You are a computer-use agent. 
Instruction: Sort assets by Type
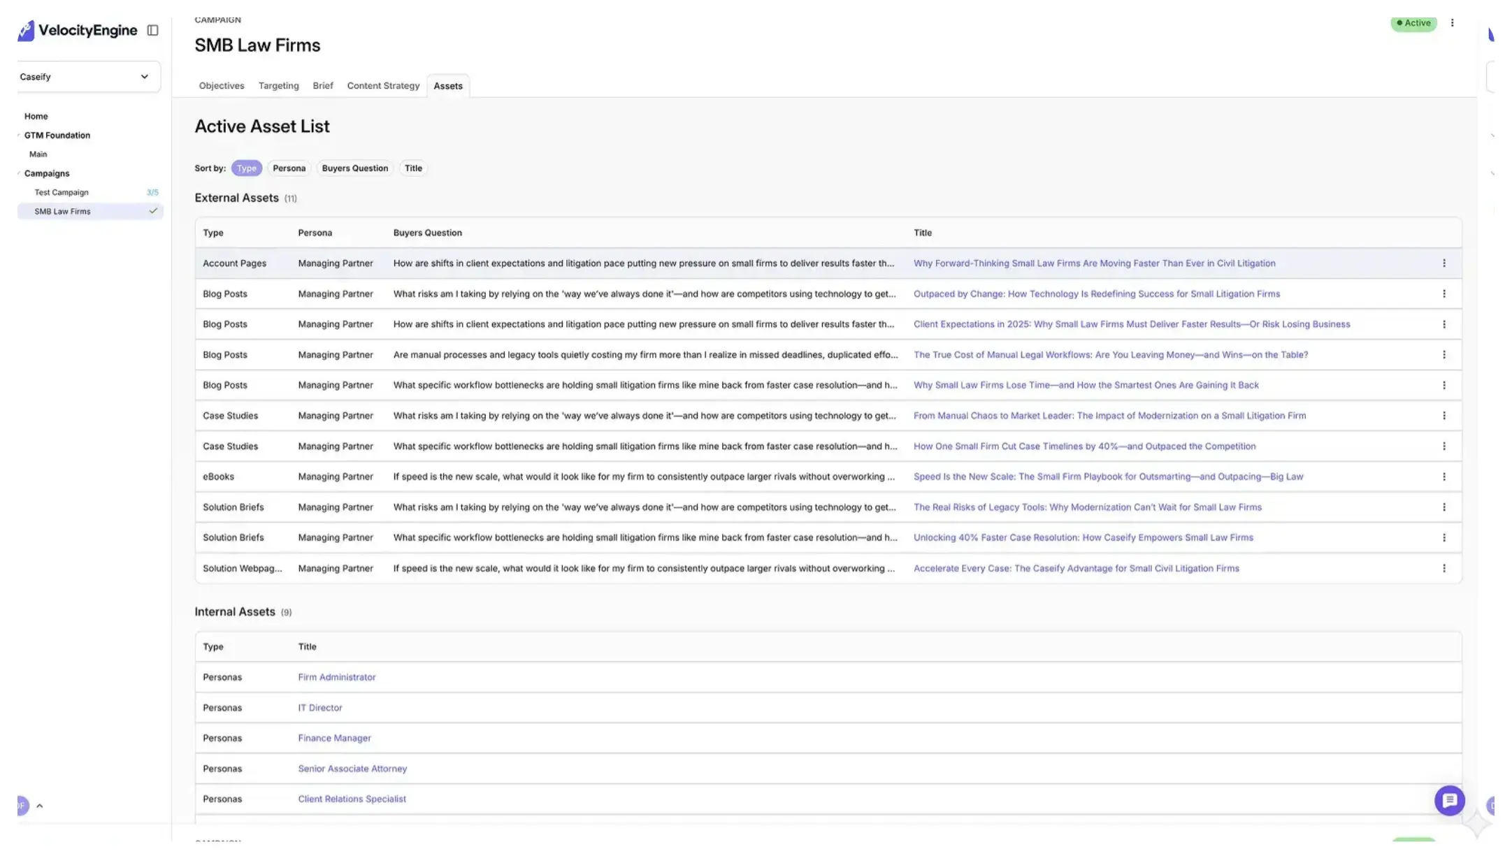(x=246, y=168)
